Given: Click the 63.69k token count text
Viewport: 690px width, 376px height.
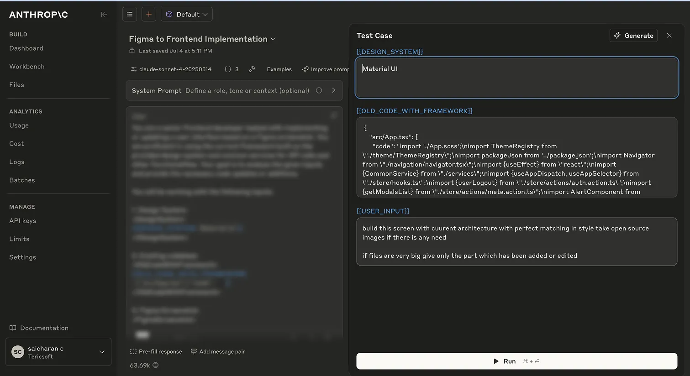Looking at the screenshot, I should coord(140,365).
